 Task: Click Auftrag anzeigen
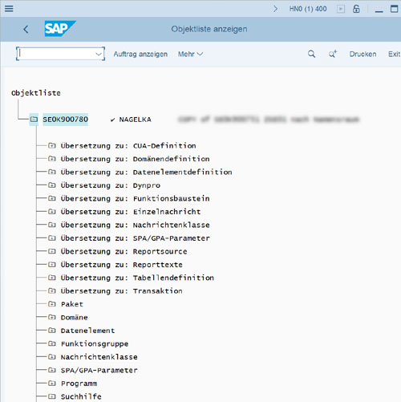click(140, 54)
